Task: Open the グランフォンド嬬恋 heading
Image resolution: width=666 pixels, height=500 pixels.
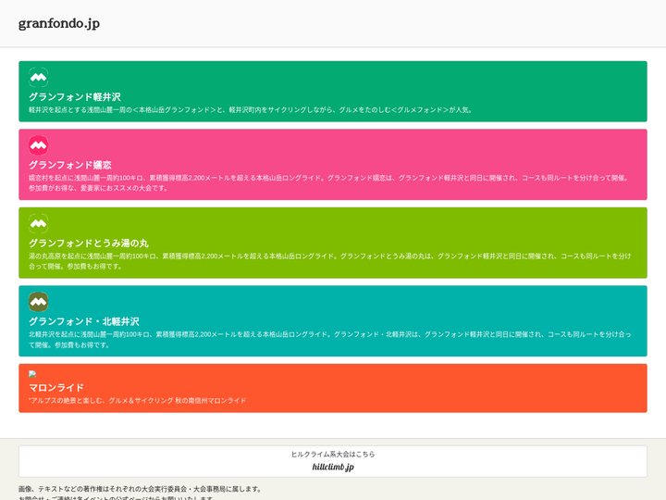Action: coord(70,165)
